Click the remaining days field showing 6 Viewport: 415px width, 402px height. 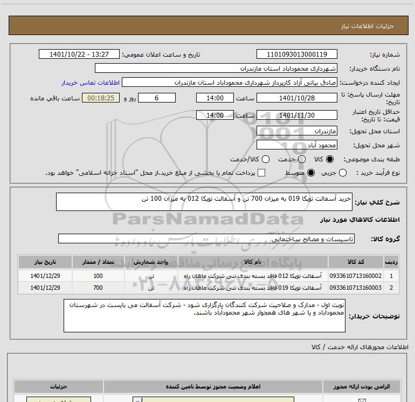(x=157, y=98)
